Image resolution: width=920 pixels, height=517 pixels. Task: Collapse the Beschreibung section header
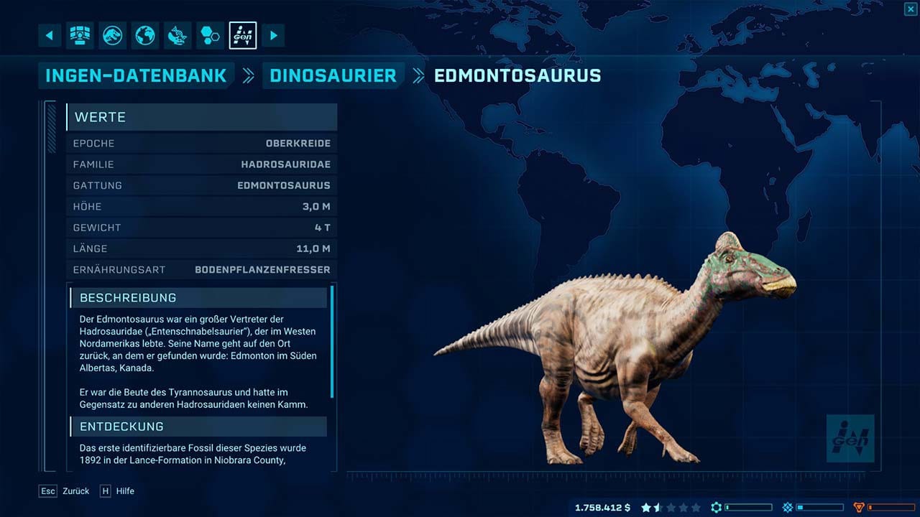pyautogui.click(x=198, y=297)
